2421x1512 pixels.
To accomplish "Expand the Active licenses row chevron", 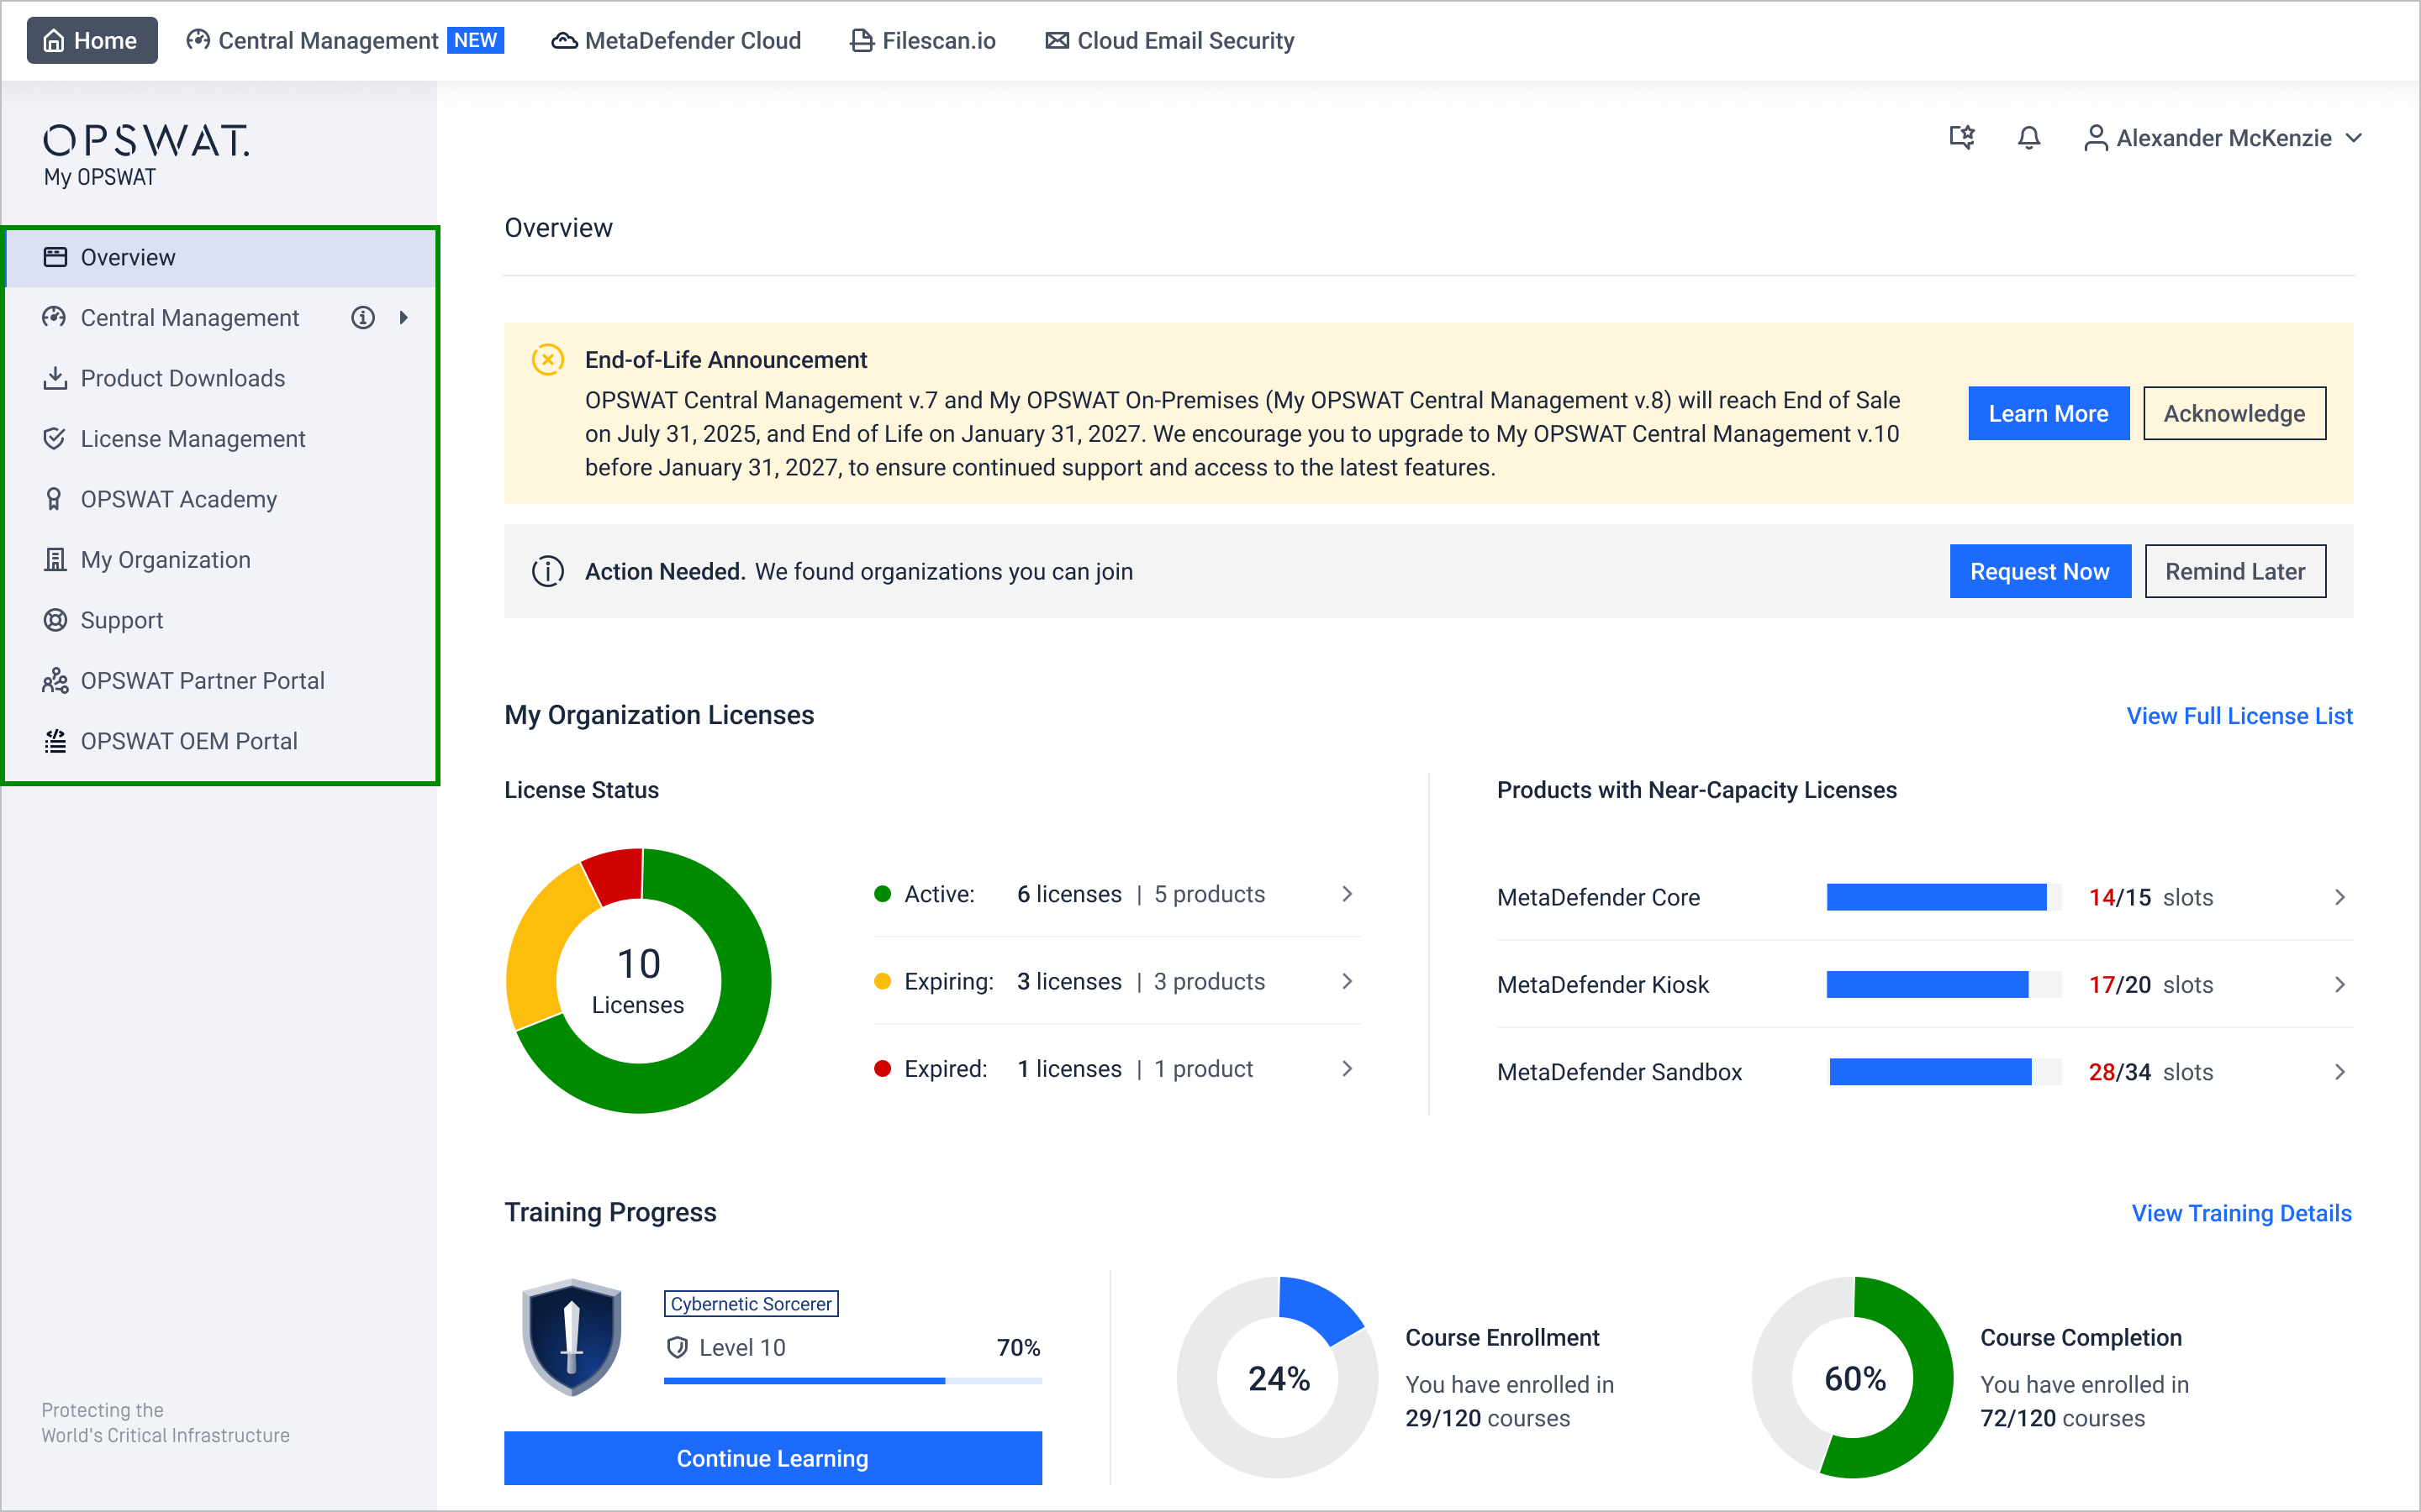I will pos(1347,893).
